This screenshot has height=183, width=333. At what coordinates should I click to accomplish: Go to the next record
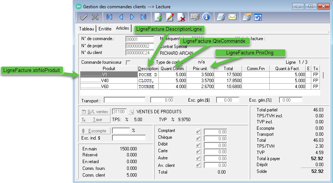(132, 17)
